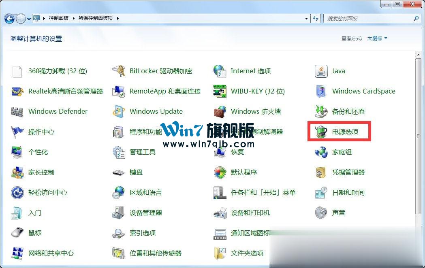Open the 电源选项 battery icon

point(321,132)
